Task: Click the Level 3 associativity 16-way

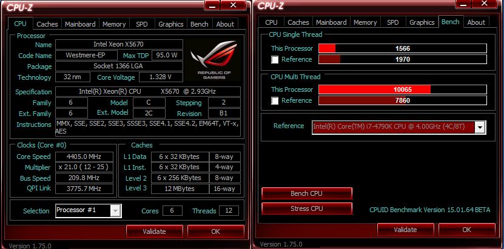Action: (224, 189)
